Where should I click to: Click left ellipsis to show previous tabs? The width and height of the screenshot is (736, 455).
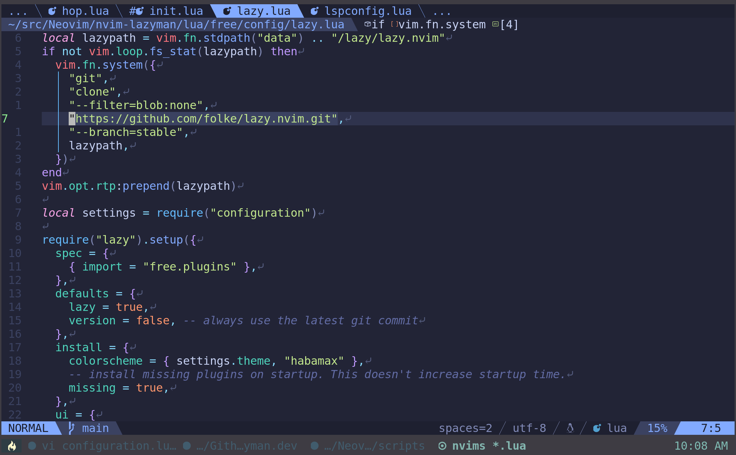coord(18,11)
